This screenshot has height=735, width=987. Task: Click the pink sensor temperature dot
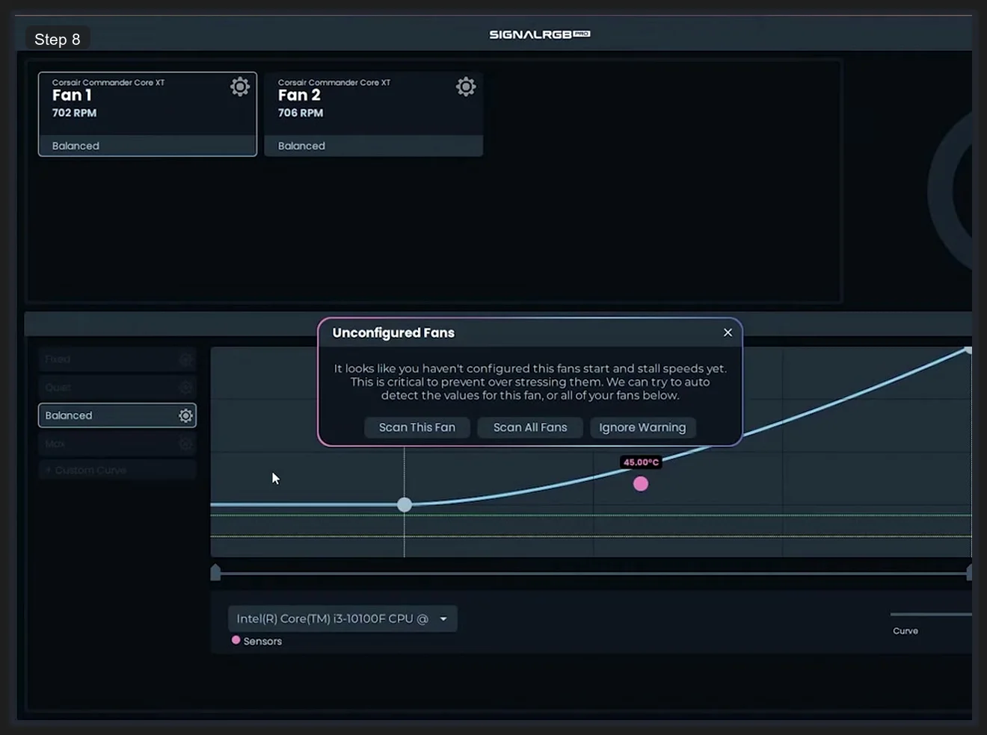click(641, 484)
